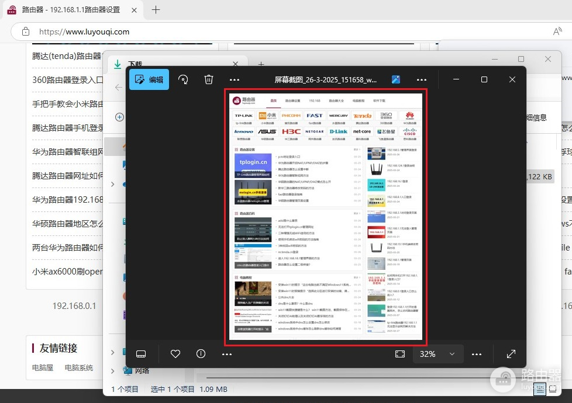Open a new browser tab with the plus icon
The image size is (572, 403).
pos(156,10)
